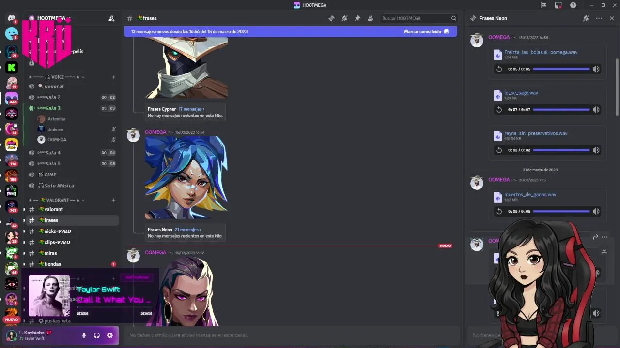Open the valorant text channel
The image size is (620, 348).
[x=72, y=209]
